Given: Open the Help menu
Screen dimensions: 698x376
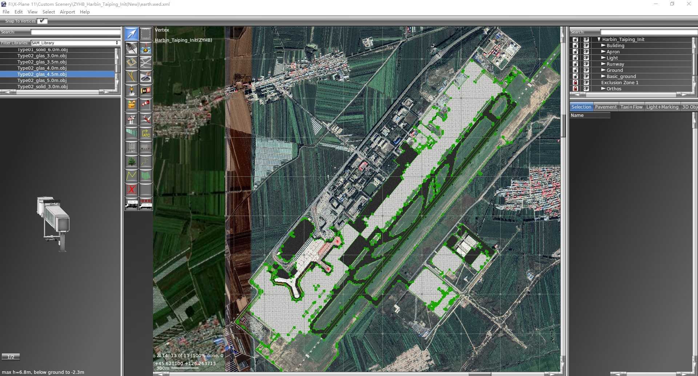Looking at the screenshot, I should pos(85,12).
